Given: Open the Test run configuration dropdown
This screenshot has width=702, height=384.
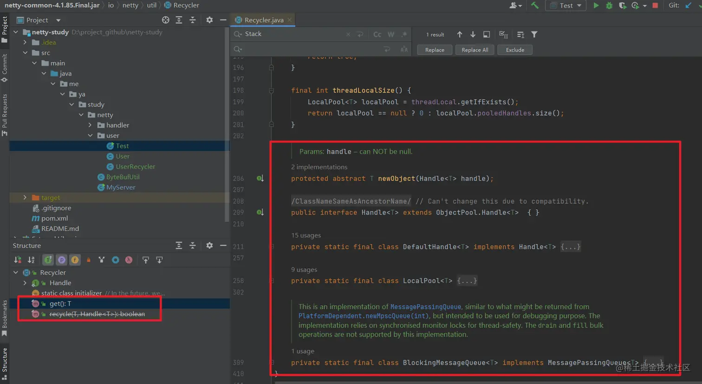Looking at the screenshot, I should (565, 6).
